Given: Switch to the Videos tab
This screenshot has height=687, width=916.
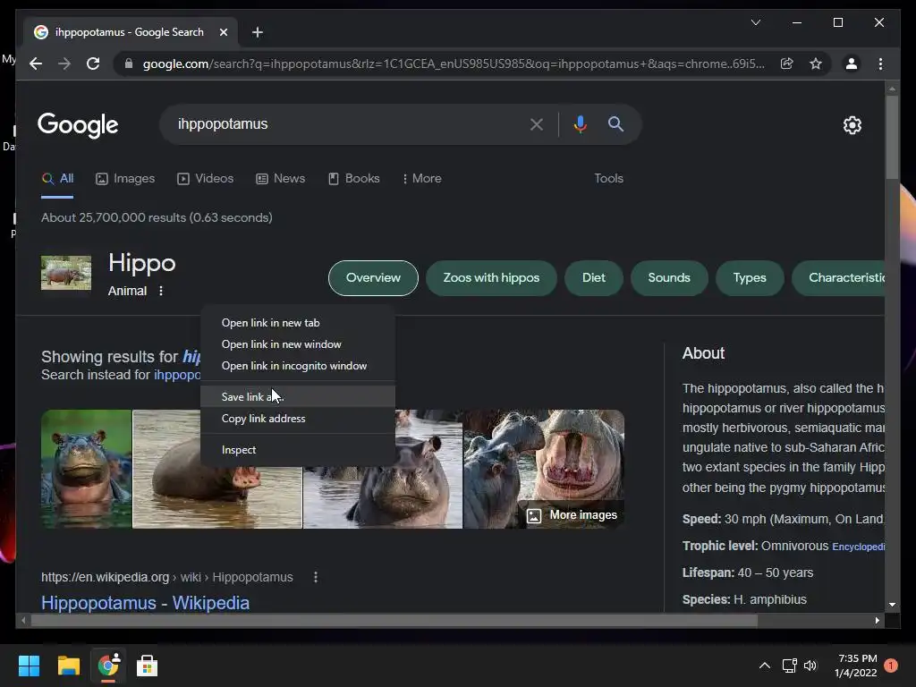Looking at the screenshot, I should (x=205, y=179).
